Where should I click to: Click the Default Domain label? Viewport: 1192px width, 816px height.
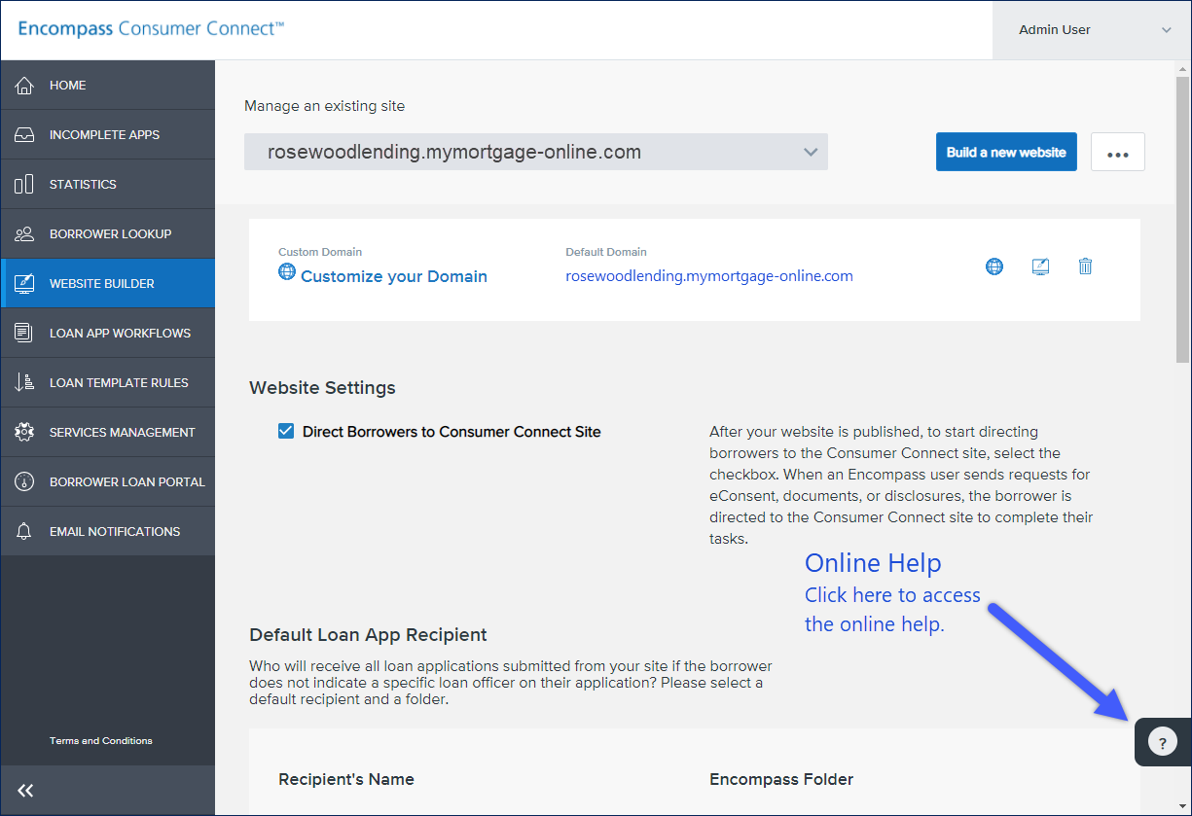coord(606,252)
